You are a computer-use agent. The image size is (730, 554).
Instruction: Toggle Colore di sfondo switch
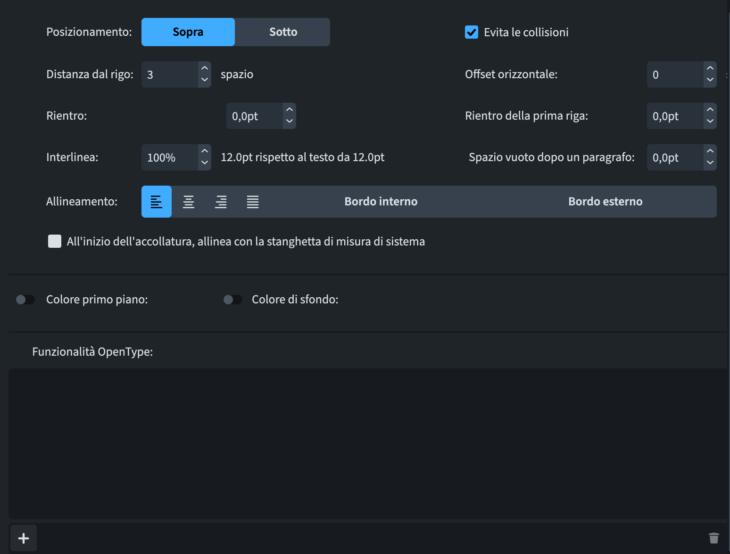pos(232,300)
